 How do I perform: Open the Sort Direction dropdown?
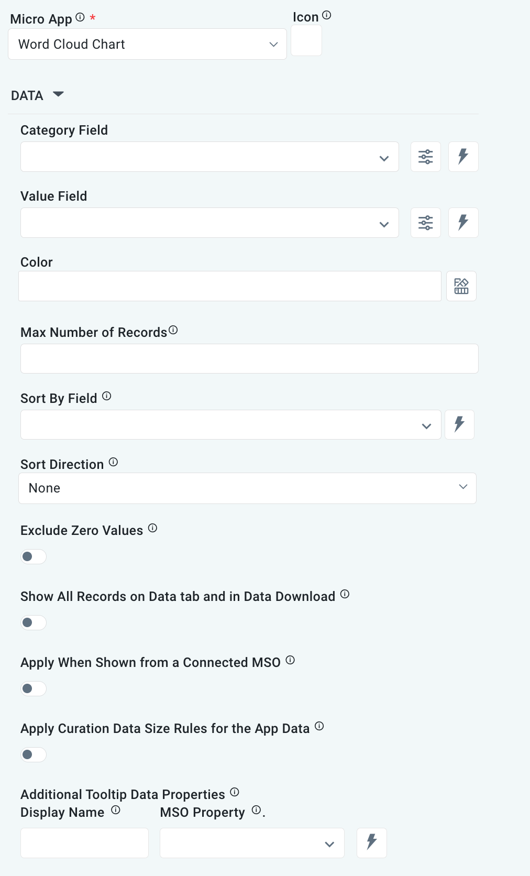(x=247, y=488)
